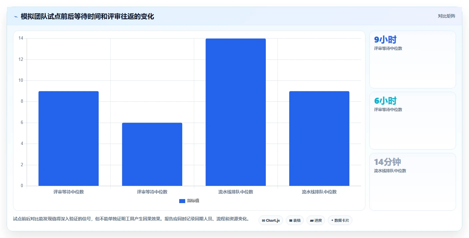Click the y-axis tick label 12
This screenshot has height=238, width=469.
(x=21, y=59)
